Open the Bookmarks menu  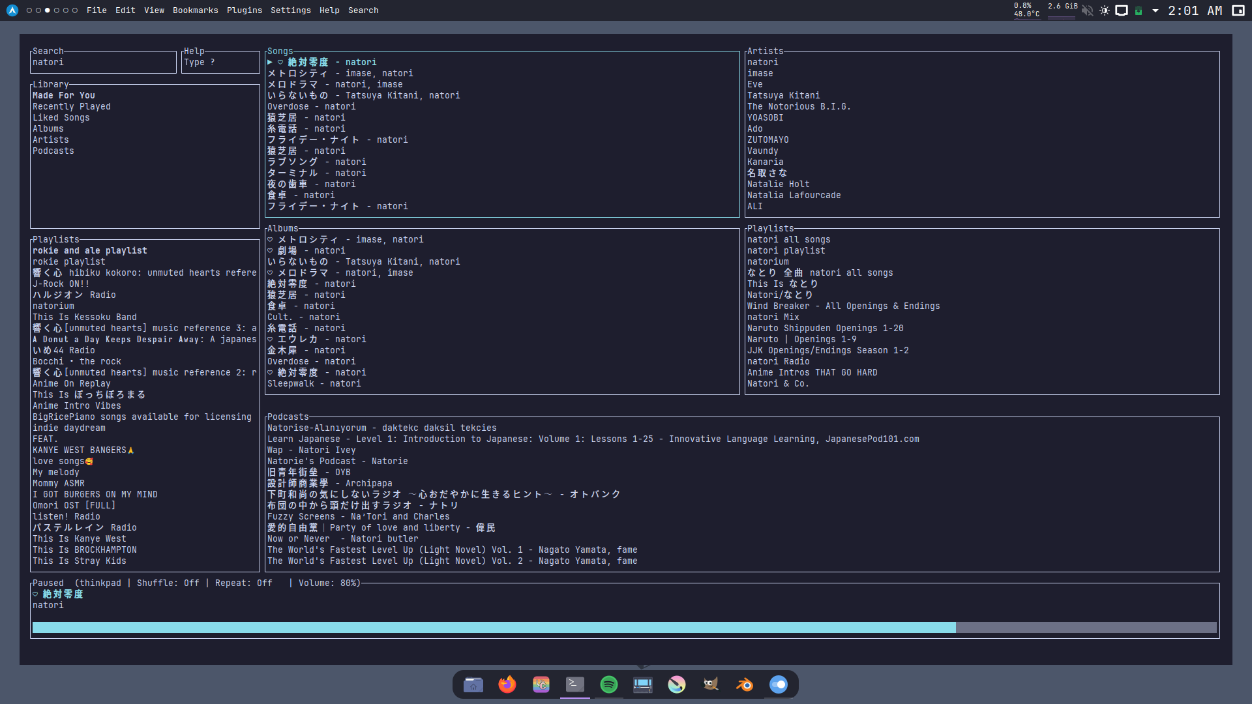tap(196, 10)
